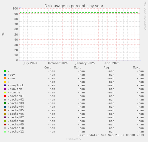Click the '0' y-axis label
The width and height of the screenshot is (148, 142).
[x=17, y=60]
